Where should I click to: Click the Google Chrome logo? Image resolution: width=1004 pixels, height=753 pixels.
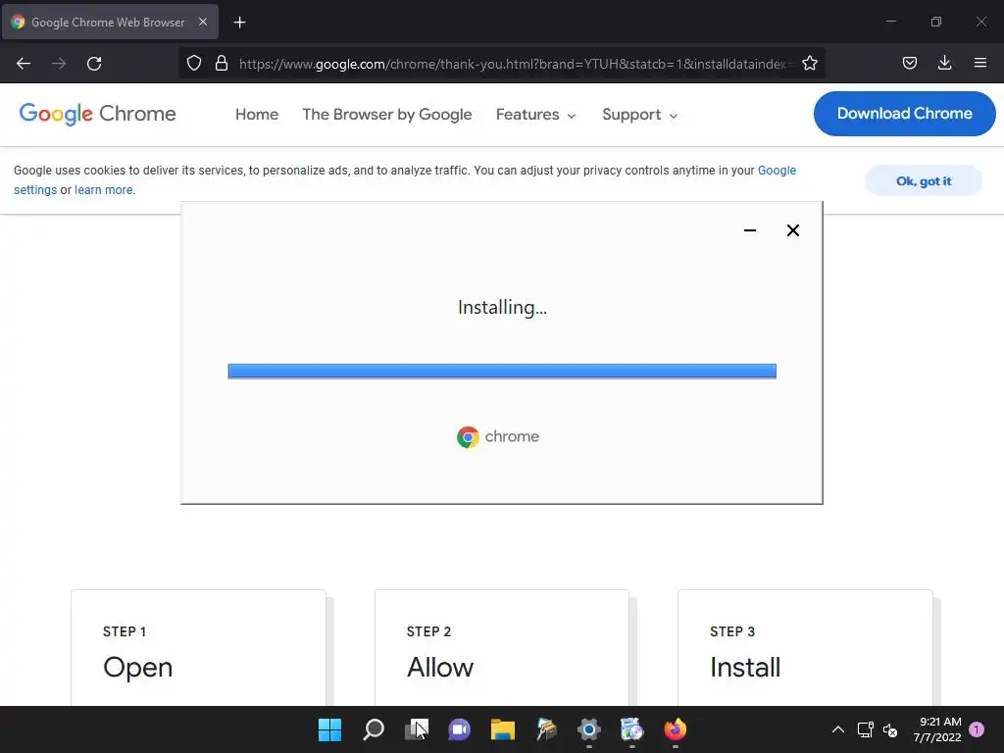click(97, 114)
